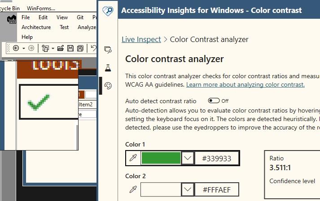The width and height of the screenshot is (320, 201).
Task: Click the Ratio 3.511:1 value
Action: (280, 167)
